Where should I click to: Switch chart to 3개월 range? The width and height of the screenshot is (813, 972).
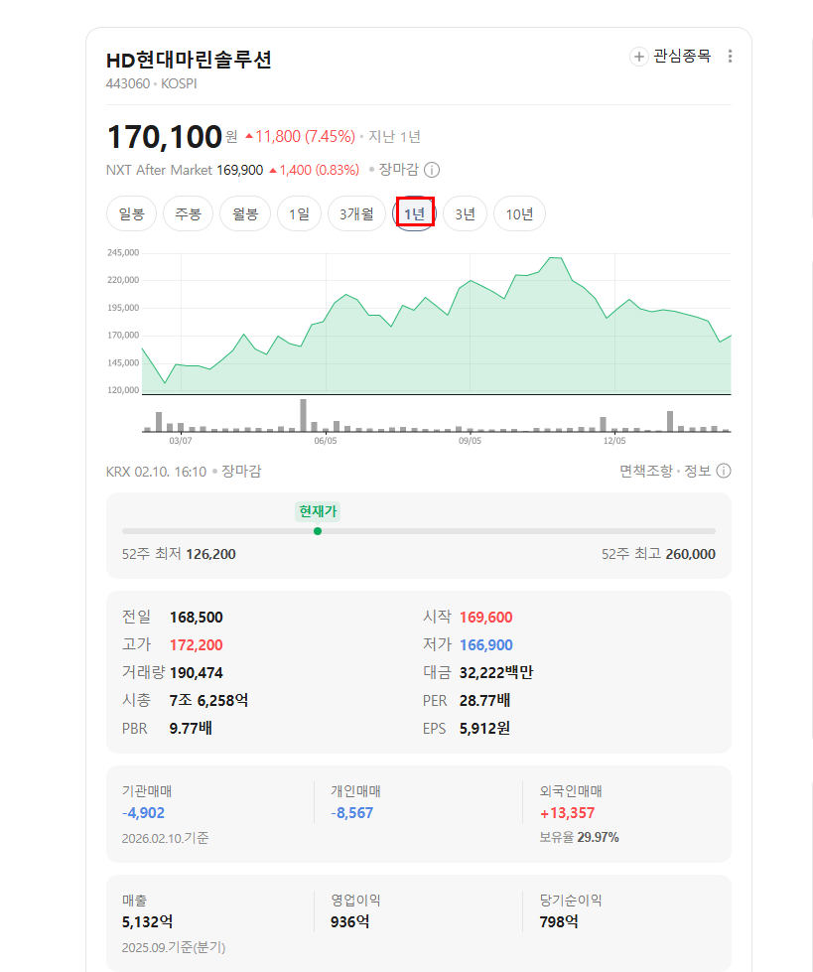[x=356, y=213]
